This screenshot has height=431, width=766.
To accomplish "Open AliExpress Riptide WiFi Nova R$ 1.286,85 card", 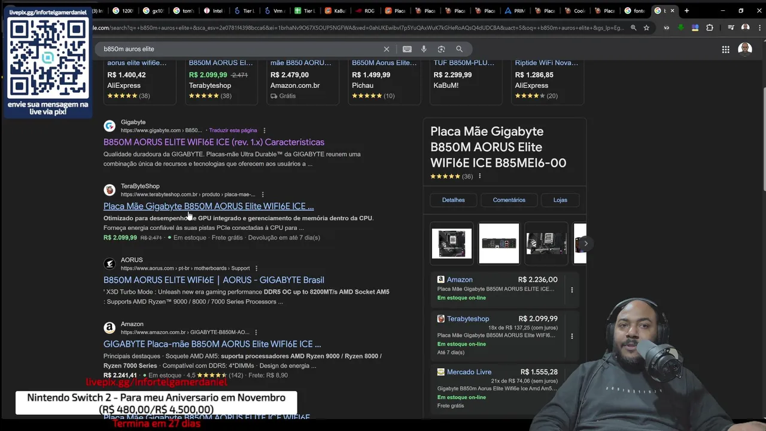I will (x=548, y=81).
